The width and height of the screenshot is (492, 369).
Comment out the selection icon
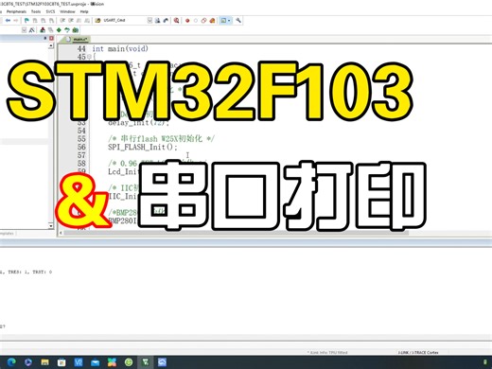tap(79, 21)
